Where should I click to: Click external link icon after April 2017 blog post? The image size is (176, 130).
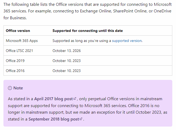[75, 99]
